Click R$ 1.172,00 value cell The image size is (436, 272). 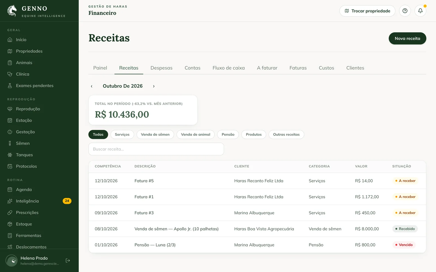367,197
